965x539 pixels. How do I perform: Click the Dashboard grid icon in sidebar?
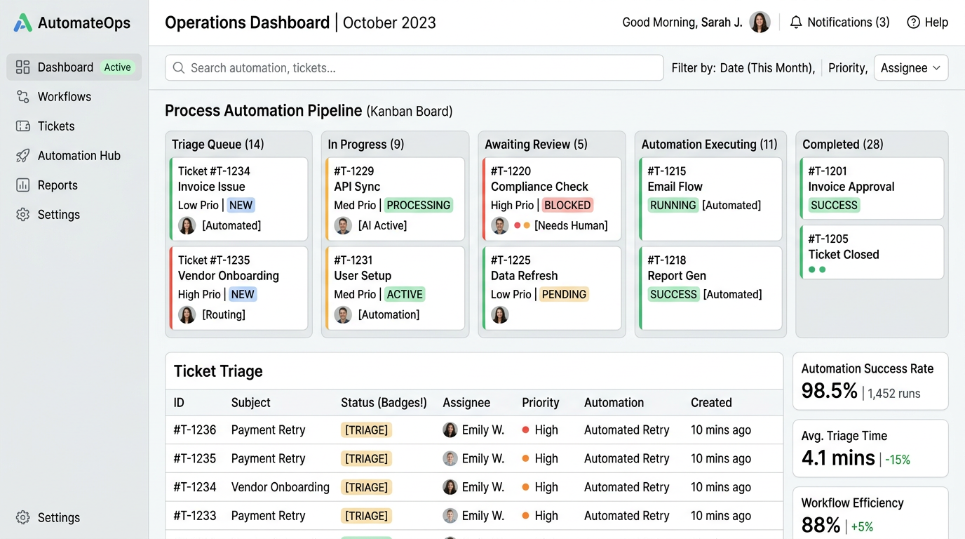23,67
